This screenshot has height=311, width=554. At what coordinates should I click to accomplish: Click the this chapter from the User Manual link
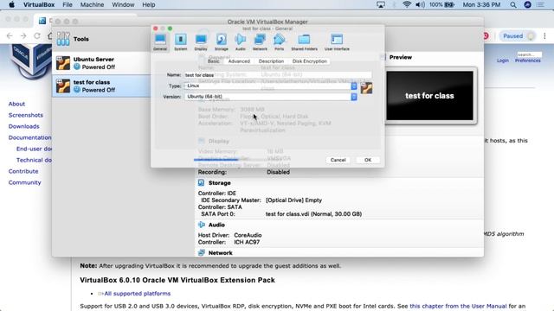click(458, 306)
